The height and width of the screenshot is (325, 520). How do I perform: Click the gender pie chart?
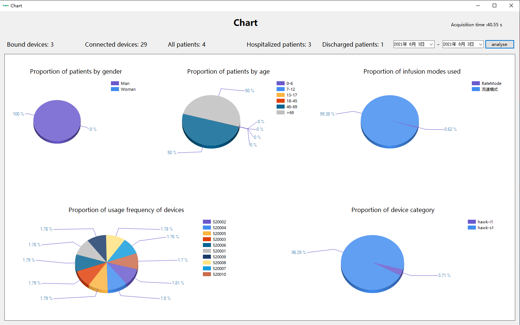point(57,120)
